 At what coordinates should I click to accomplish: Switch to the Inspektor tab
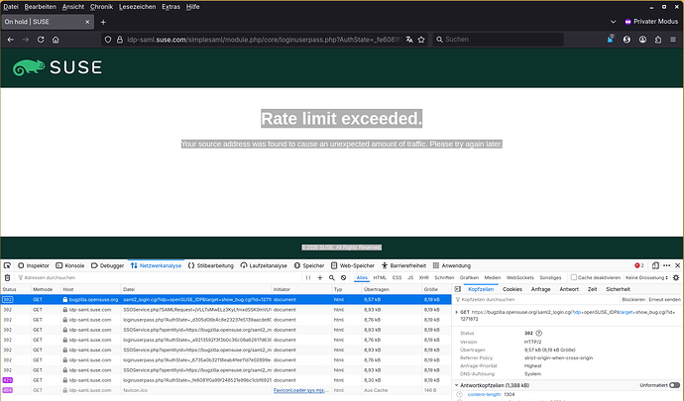click(34, 265)
